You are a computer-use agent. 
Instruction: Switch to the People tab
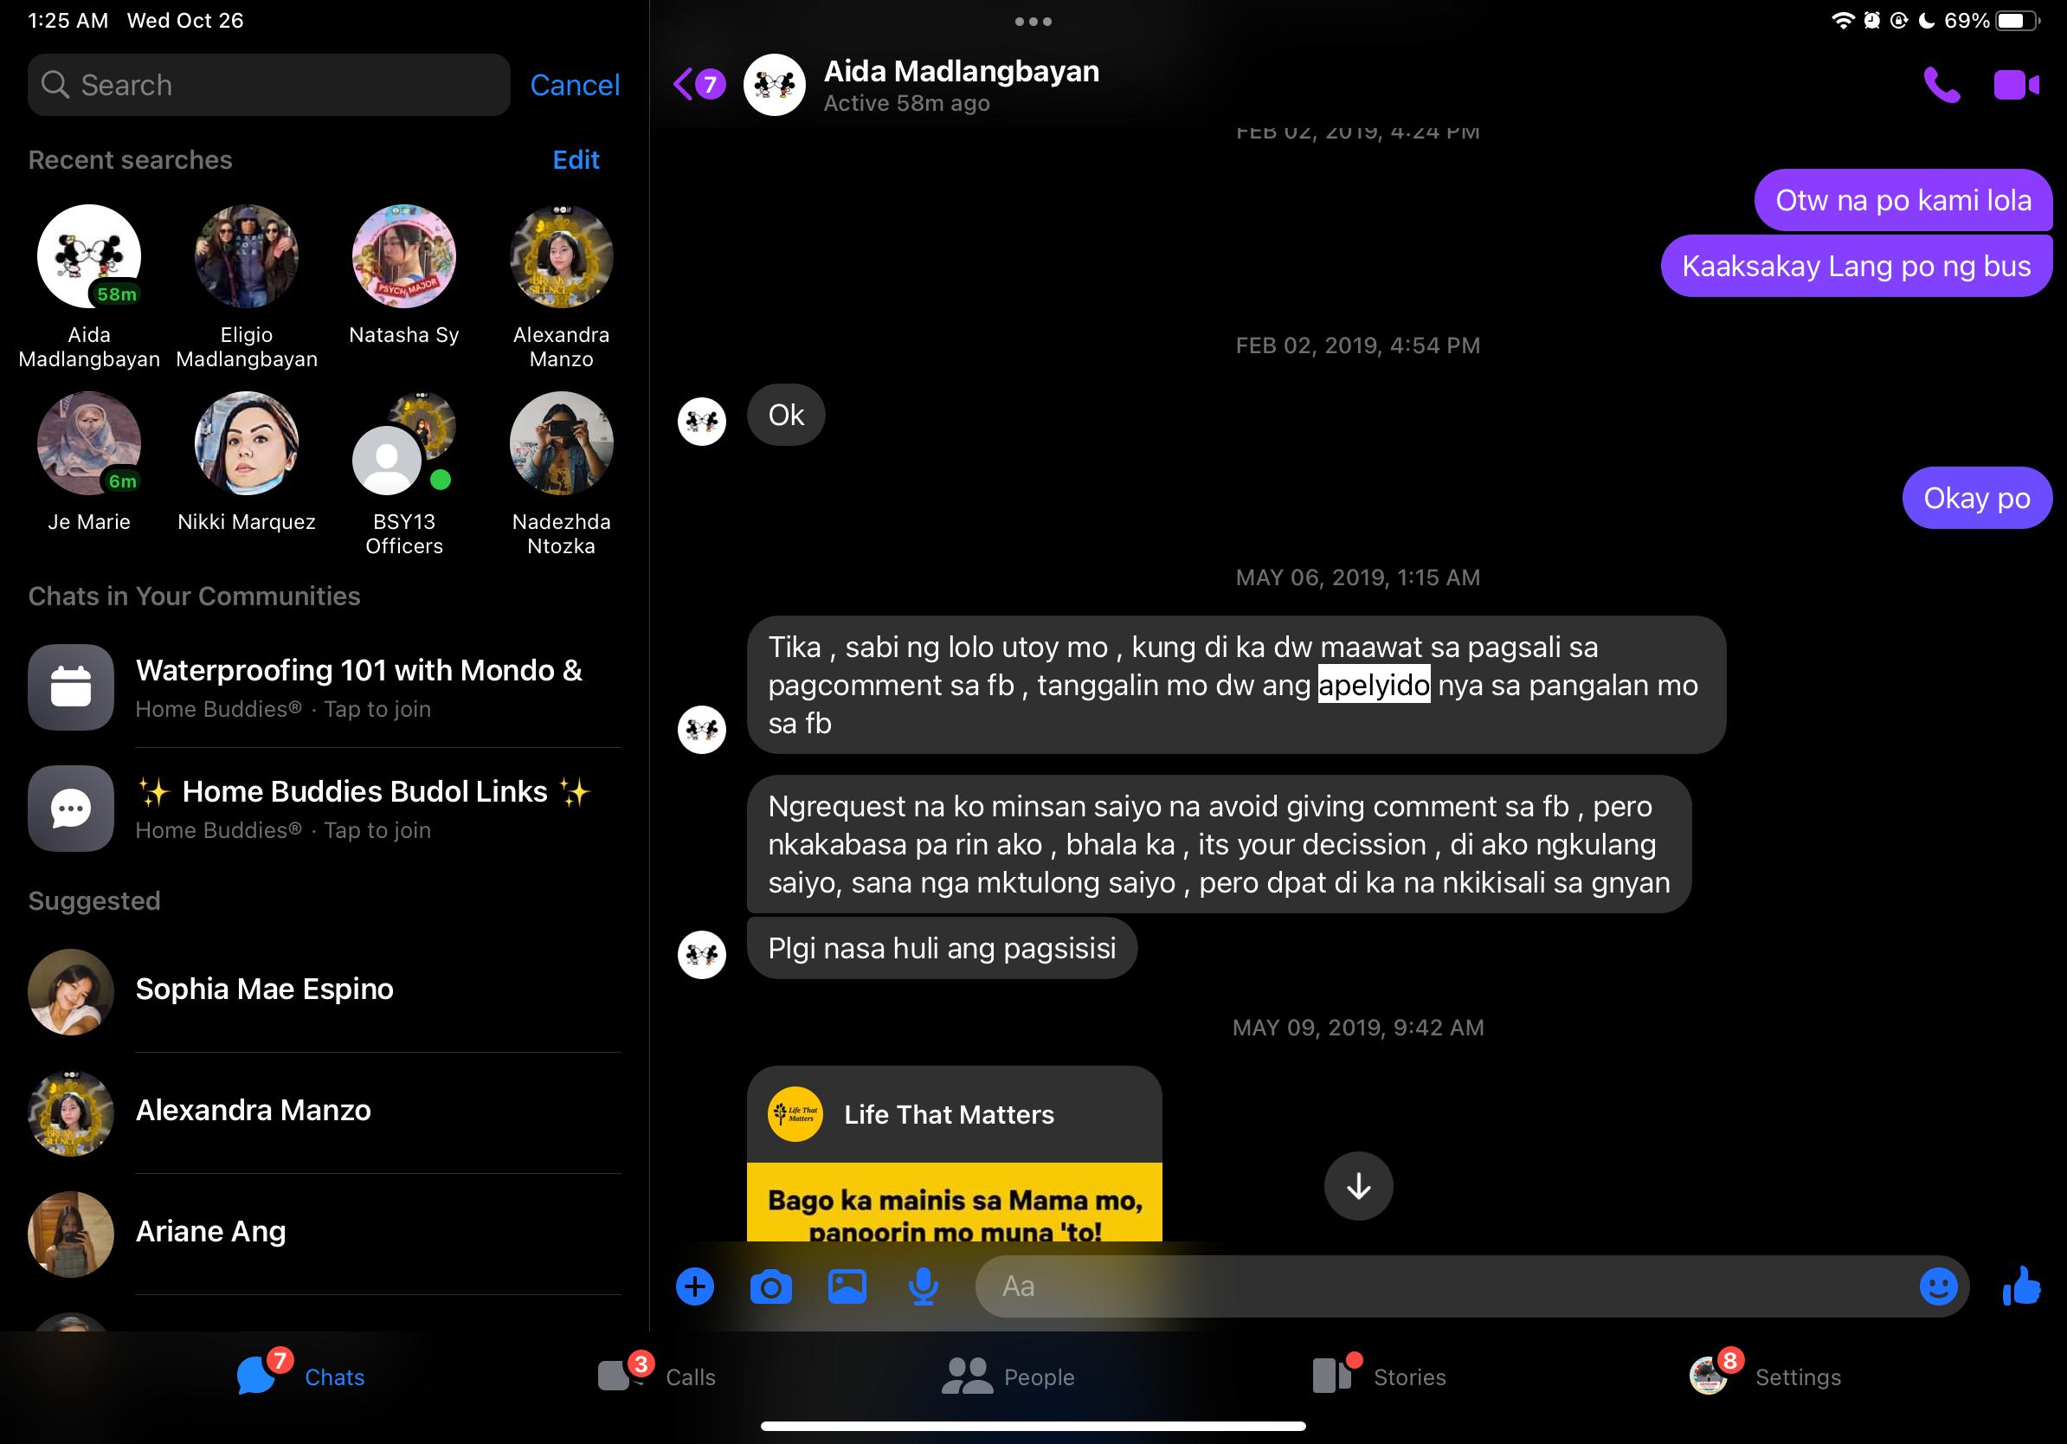pos(1008,1376)
